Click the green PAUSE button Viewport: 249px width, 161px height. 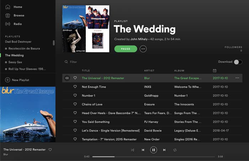pos(126,49)
